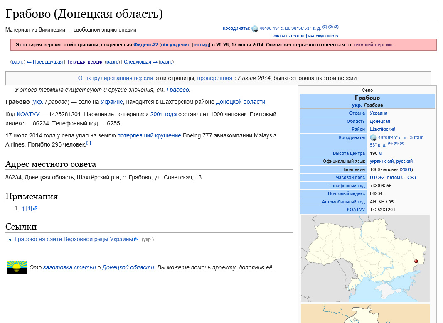Viewport: 443px width, 323px height.
Task: Click the (G) map service icon at top
Action: tap(325, 27)
